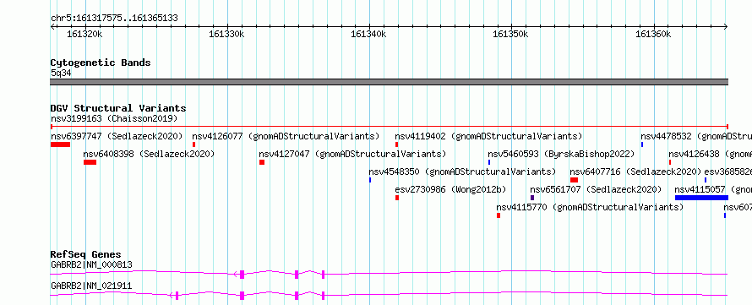Click the grey 5q34 cytogenetic band bar
This screenshot has width=752, height=305.
pyautogui.click(x=389, y=82)
